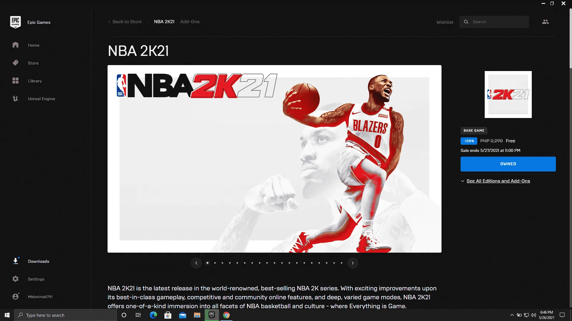Select the sixth carousel dot

click(245, 263)
